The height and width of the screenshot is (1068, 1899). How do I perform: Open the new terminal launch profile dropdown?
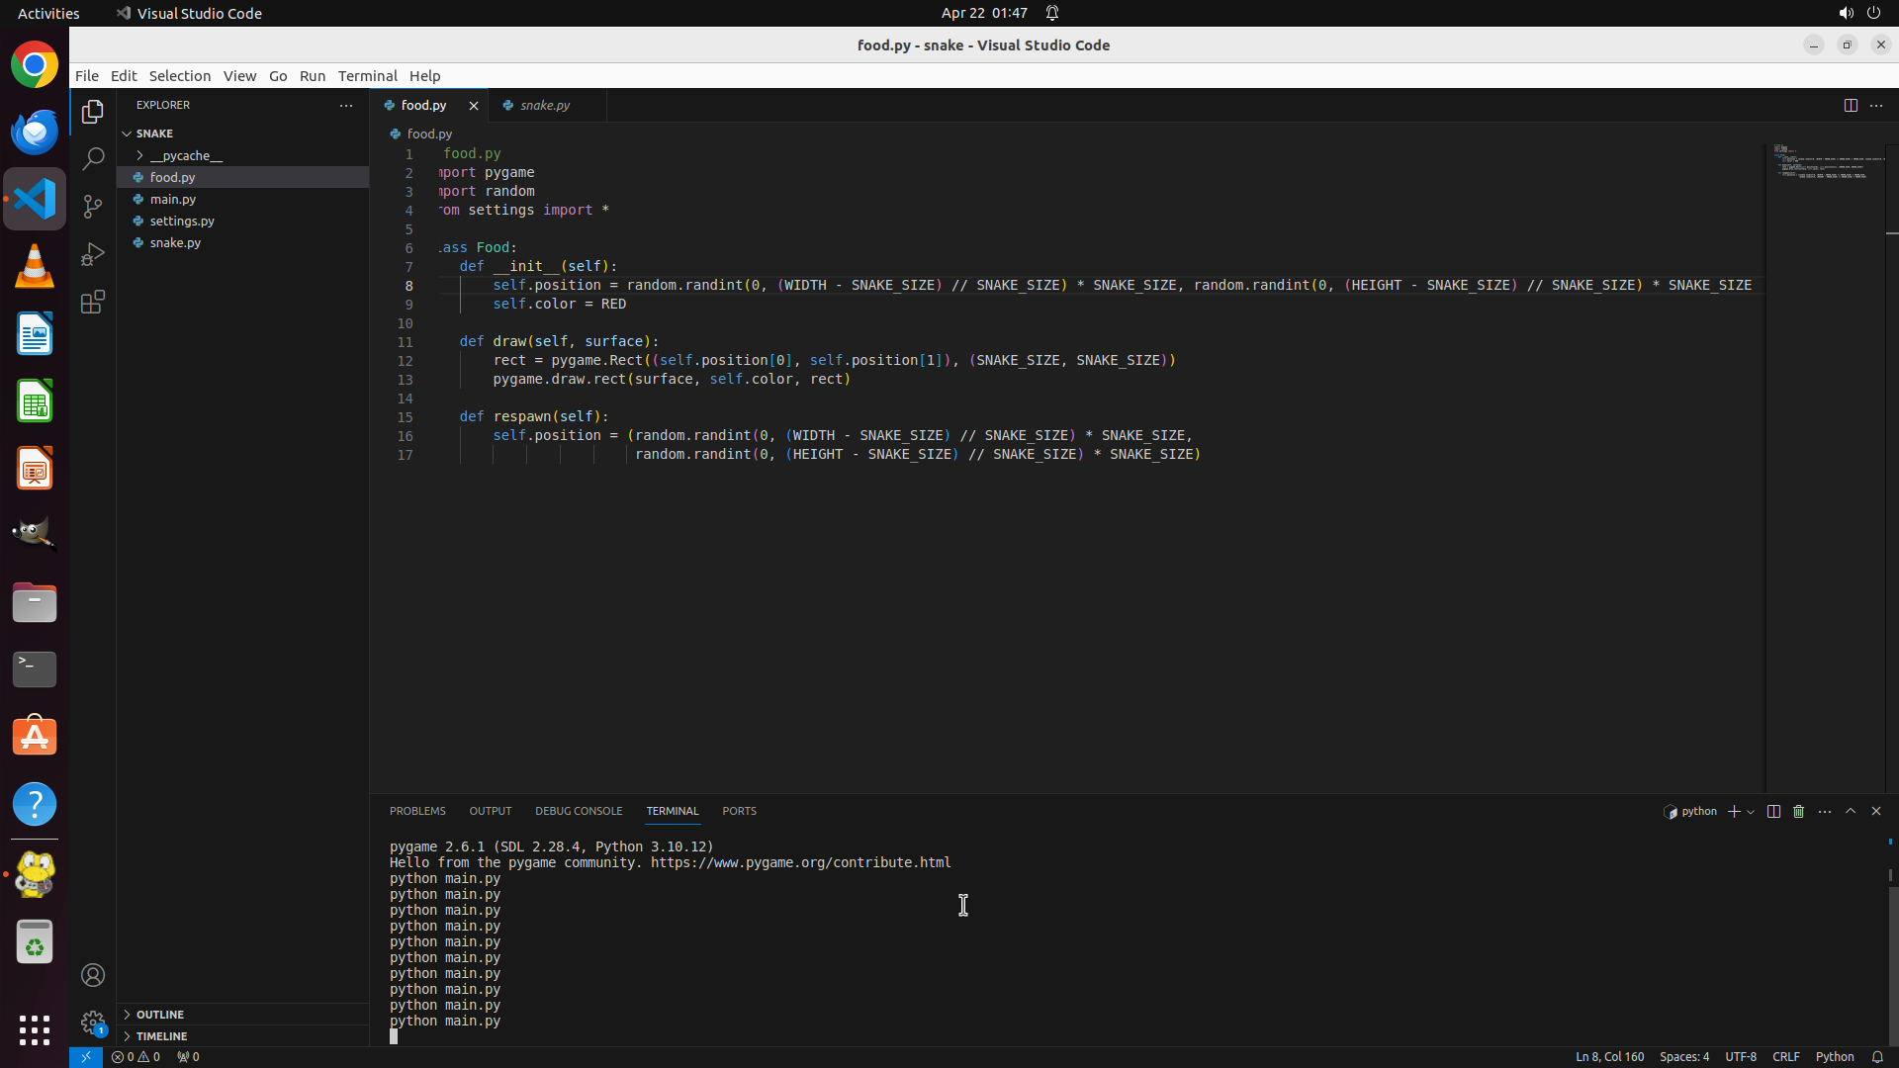pos(1751,812)
